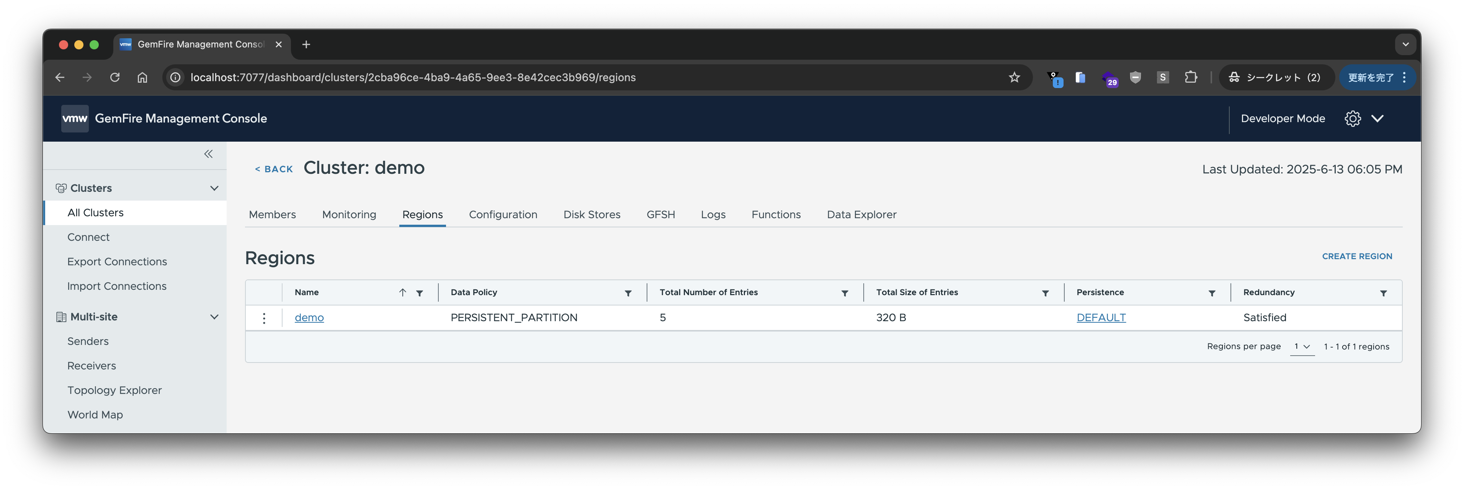Expand header chevron next to gear

tap(1377, 118)
